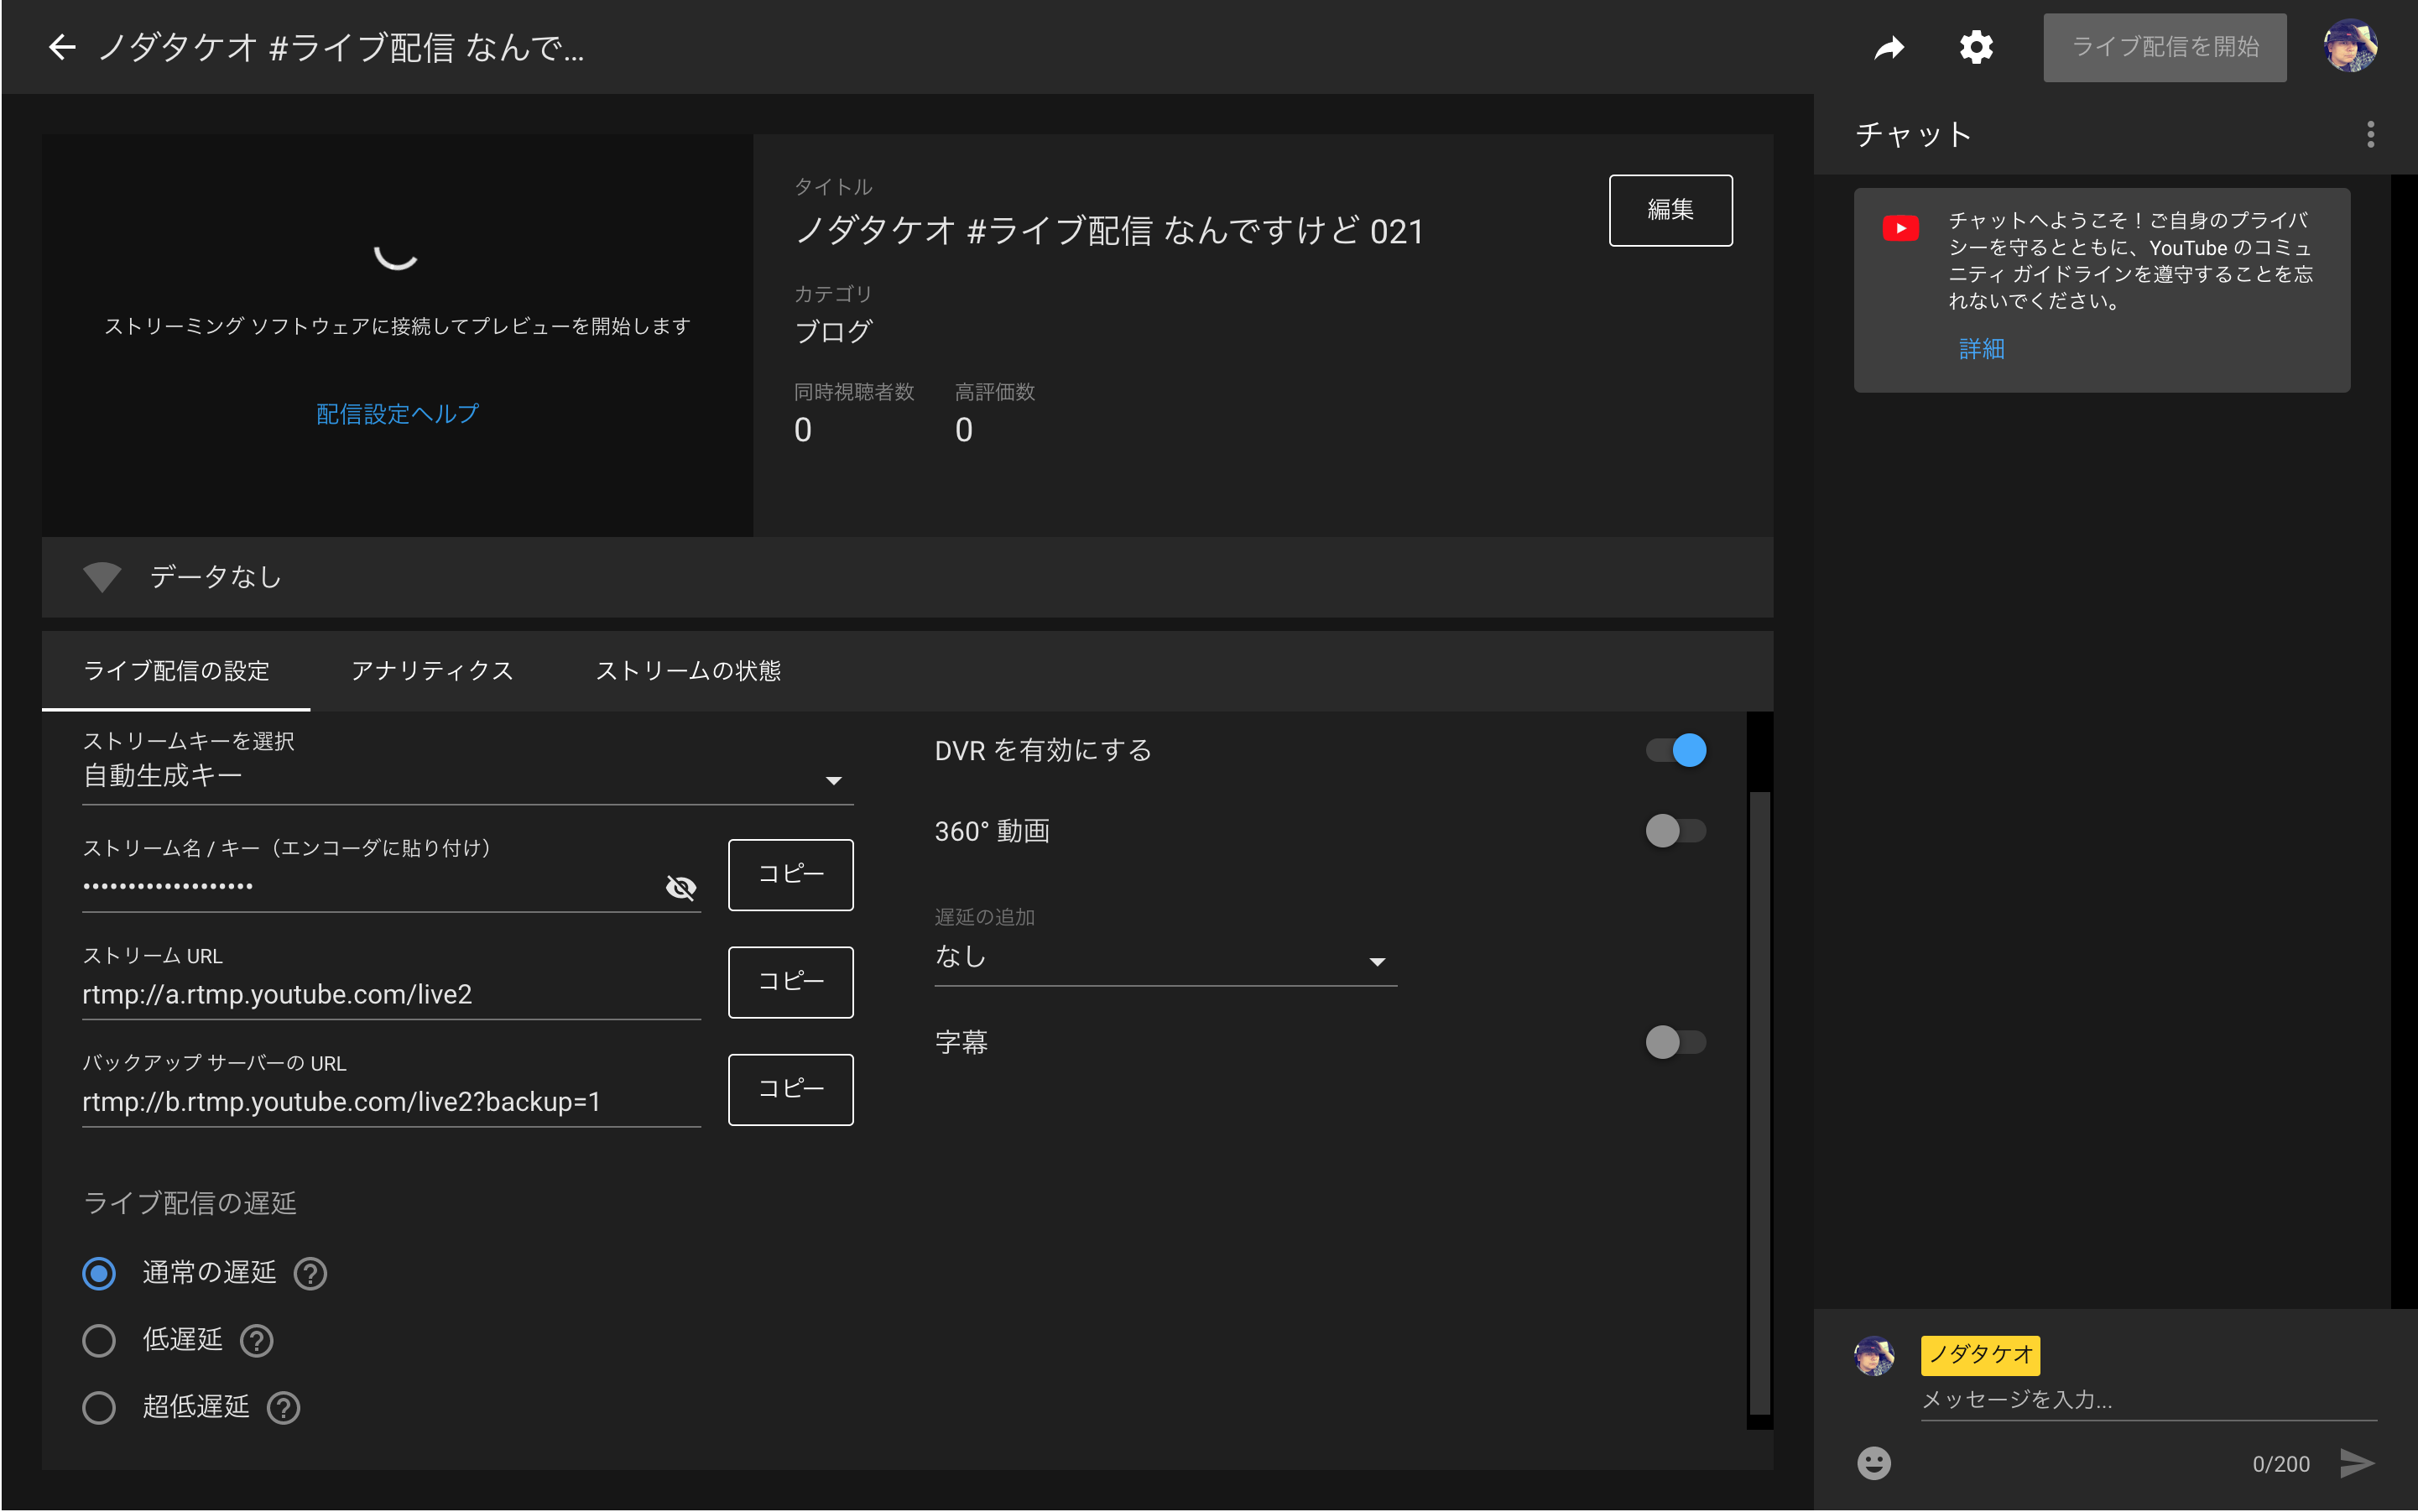Open the 配信設定ヘルプ link
The image size is (2418, 1512).
(x=398, y=414)
